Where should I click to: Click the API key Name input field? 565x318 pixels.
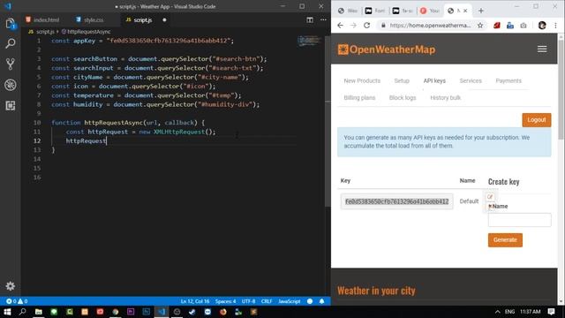(520, 220)
